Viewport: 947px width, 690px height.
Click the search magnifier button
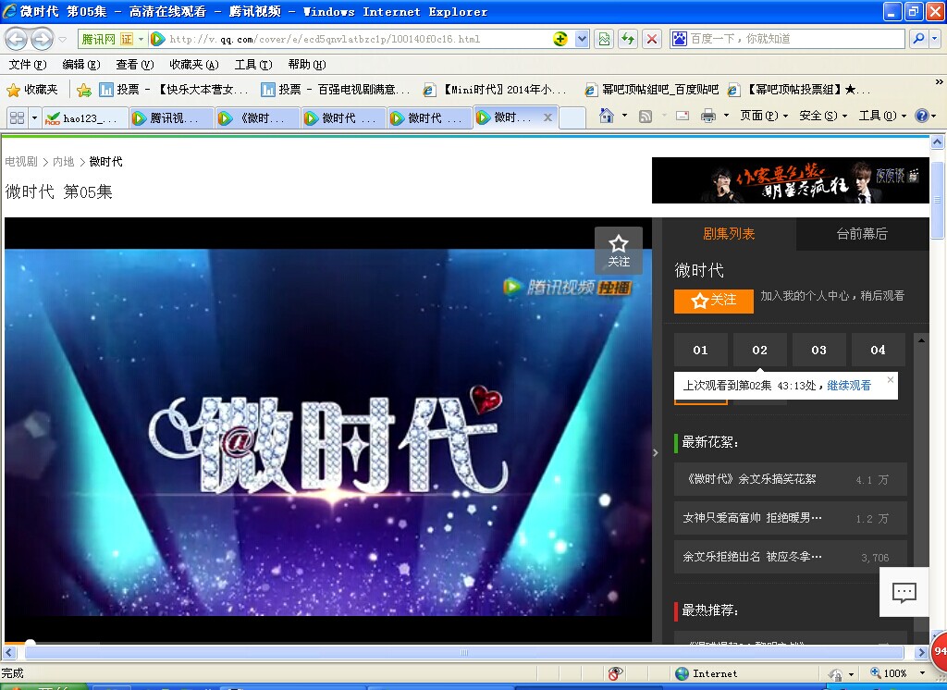(x=918, y=39)
